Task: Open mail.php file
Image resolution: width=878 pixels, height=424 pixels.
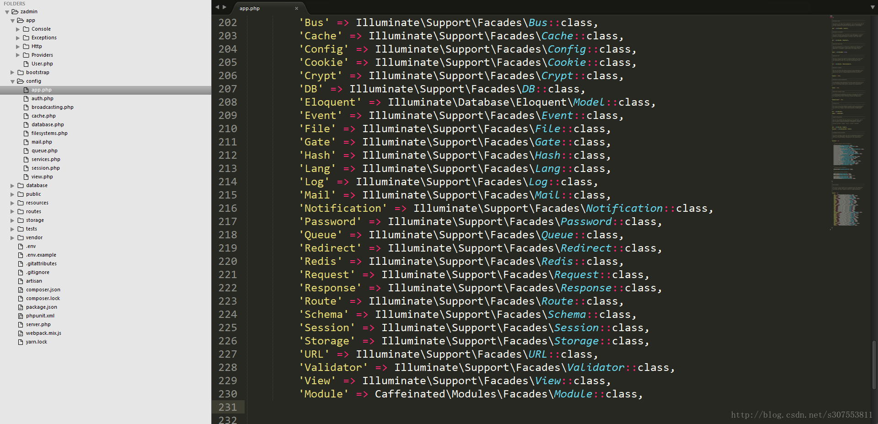Action: click(x=42, y=142)
